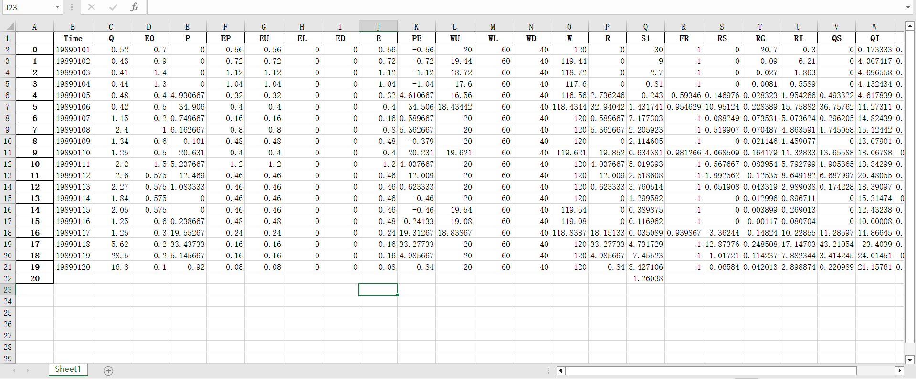Click the horizontal scrollbar left arrow
Image resolution: width=916 pixels, height=379 pixels.
[561, 370]
